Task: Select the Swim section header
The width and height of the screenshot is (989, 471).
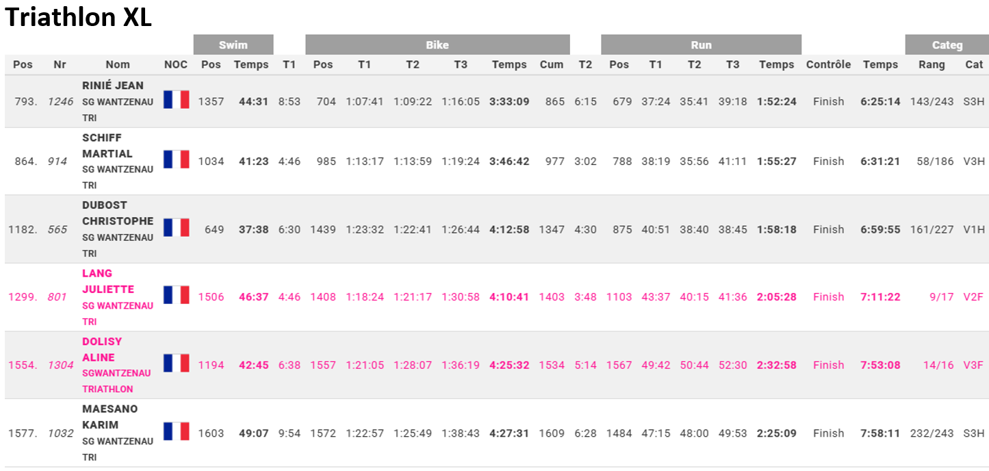Action: pyautogui.click(x=233, y=45)
